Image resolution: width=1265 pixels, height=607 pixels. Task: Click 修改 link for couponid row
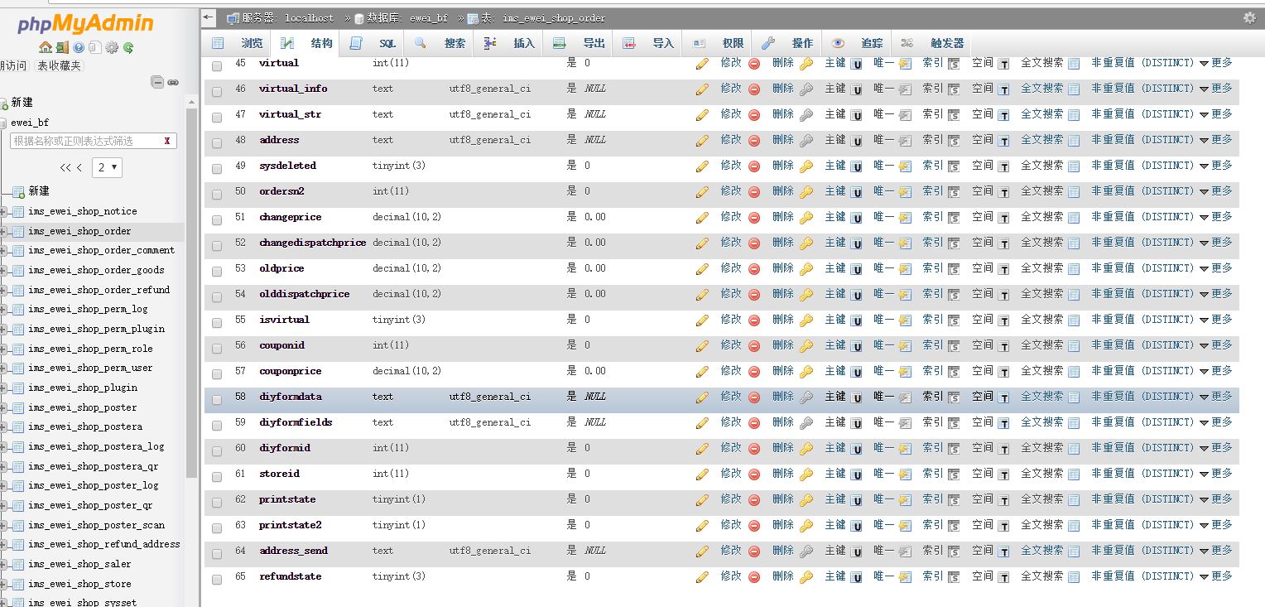730,345
